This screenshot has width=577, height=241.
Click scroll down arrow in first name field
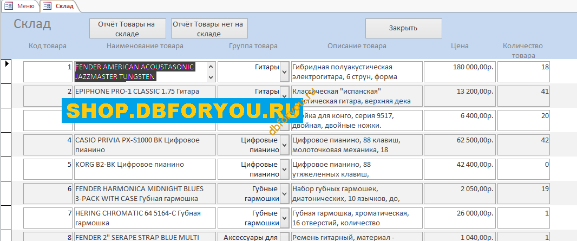tap(211, 77)
